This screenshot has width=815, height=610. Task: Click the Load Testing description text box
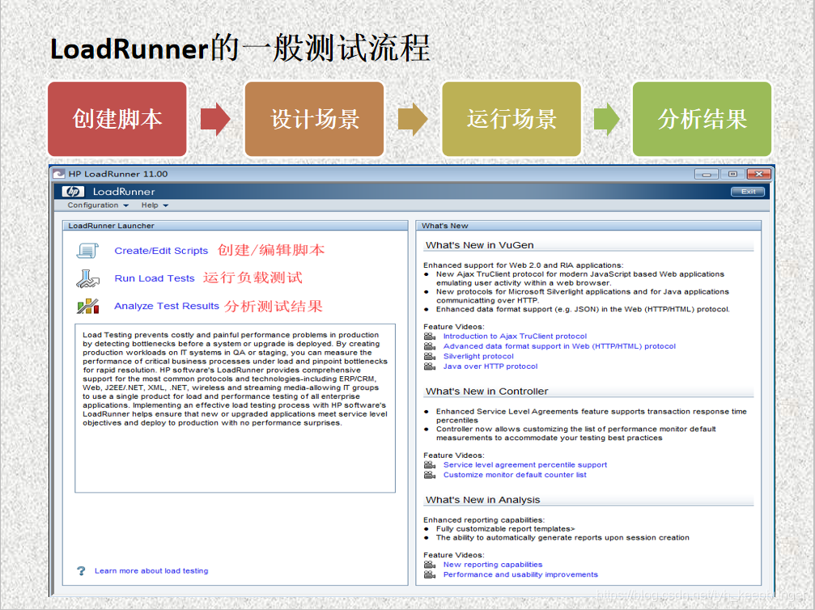click(x=235, y=408)
